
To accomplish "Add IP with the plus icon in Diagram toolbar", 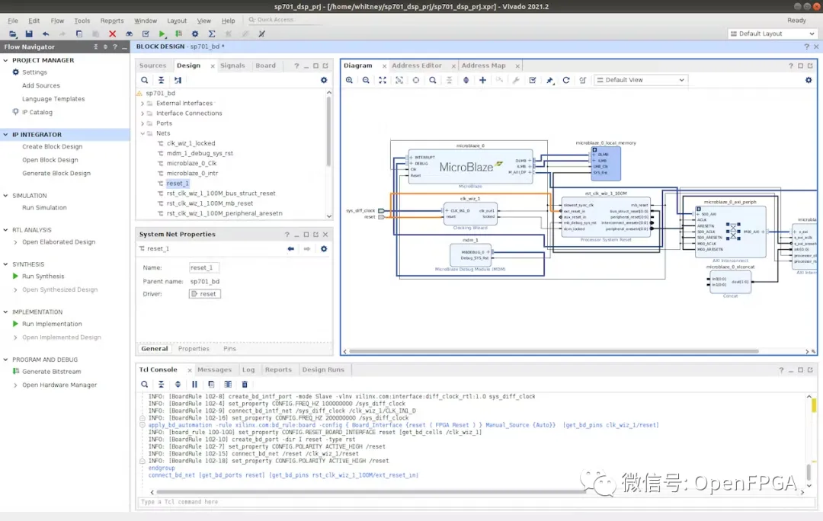I will coord(483,80).
